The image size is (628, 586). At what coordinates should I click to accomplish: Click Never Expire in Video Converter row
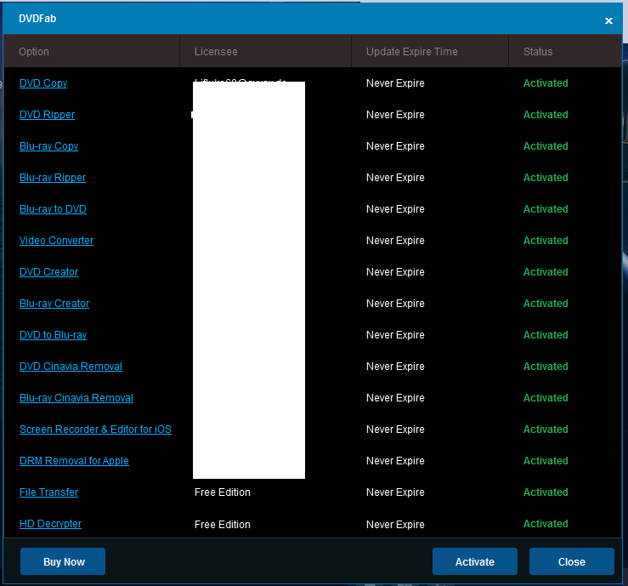[395, 241]
